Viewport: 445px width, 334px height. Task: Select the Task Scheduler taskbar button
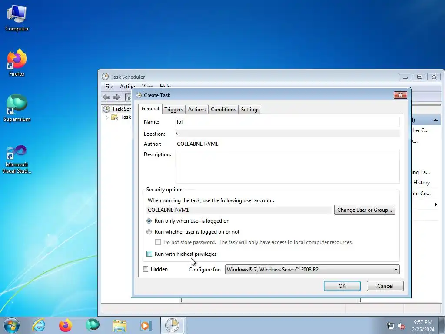coord(172,325)
